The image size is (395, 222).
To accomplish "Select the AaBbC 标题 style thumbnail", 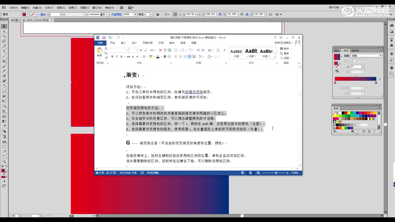I will [236, 51].
